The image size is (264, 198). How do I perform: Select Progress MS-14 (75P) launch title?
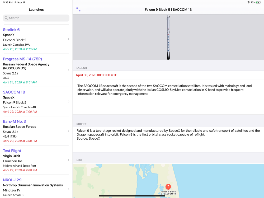point(22,59)
